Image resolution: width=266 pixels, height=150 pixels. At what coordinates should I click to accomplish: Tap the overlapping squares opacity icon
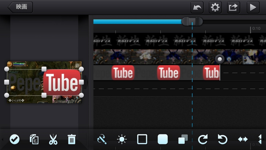(x=183, y=139)
